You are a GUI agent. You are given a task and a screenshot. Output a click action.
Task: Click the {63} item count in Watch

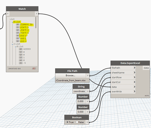(34, 68)
